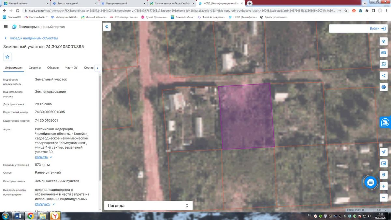Open the Windows Start menu
The image size is (391, 220).
[x=5, y=216]
